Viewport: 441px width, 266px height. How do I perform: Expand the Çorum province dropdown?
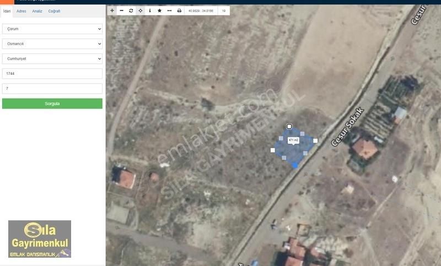coord(52,29)
